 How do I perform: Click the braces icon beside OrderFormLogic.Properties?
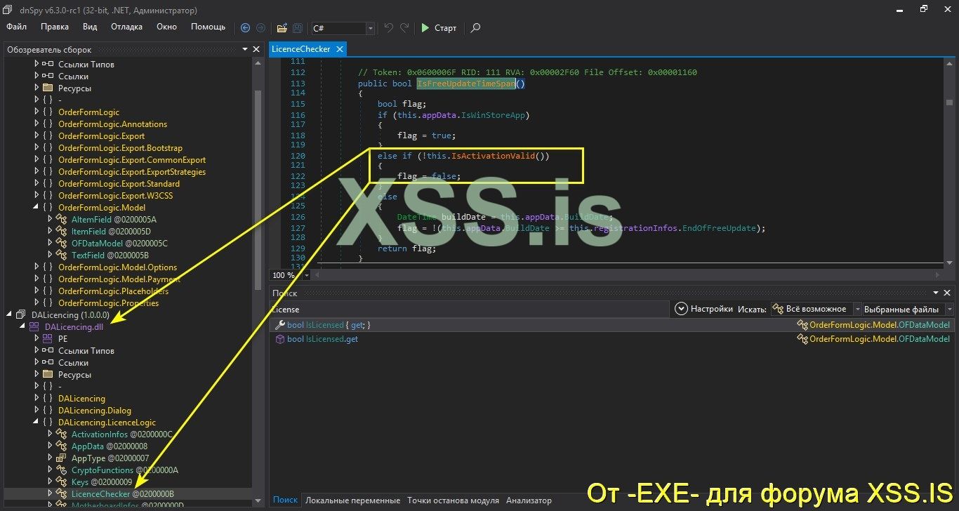point(48,303)
